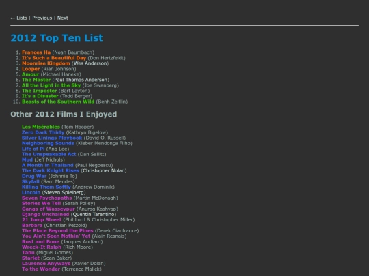The image size is (369, 276).
Task: Click director name Michael Haneke
Action: [61, 74]
